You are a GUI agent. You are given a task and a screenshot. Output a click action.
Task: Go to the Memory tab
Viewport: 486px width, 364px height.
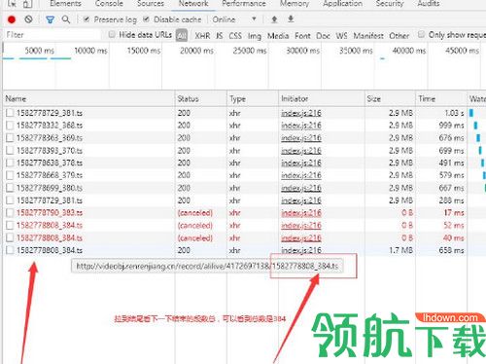[x=295, y=4]
